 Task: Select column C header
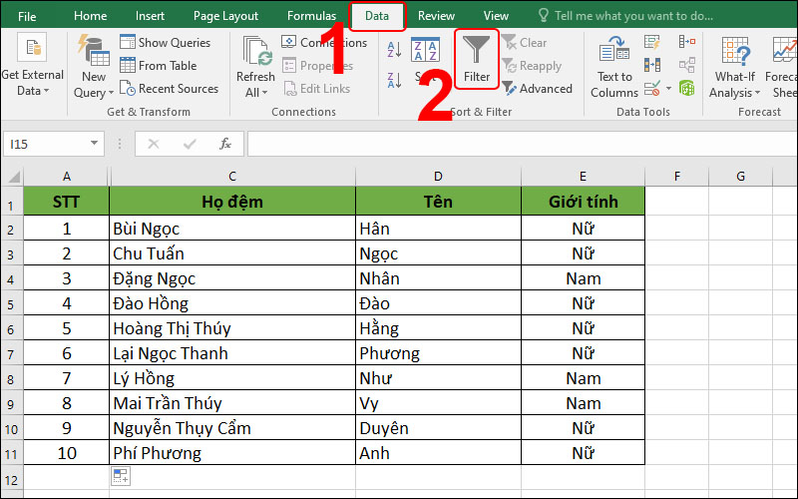coord(232,177)
